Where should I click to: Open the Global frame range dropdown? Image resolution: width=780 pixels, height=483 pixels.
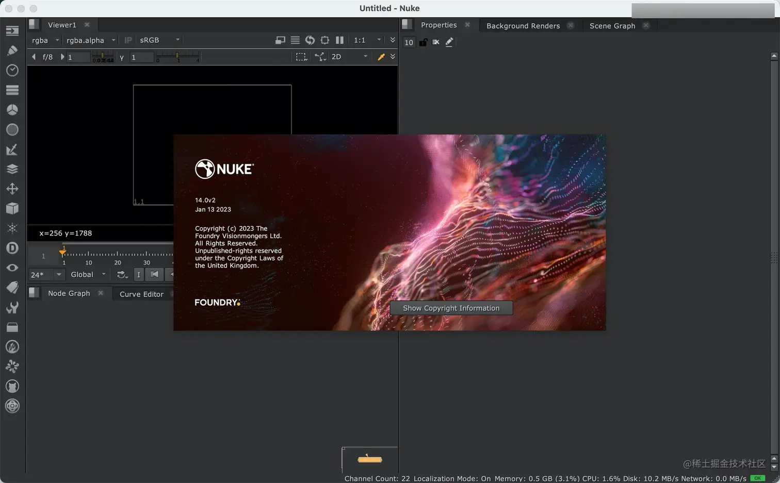click(x=88, y=275)
